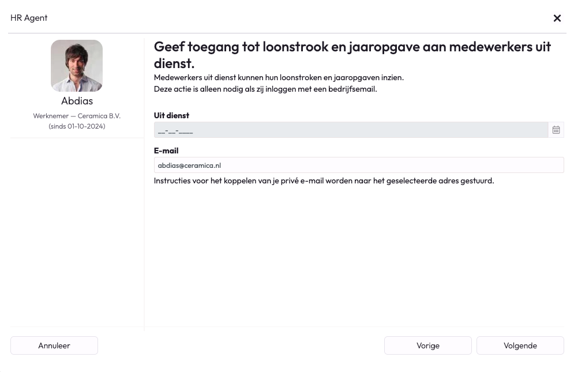Click the Werknemer — Ceramica B.V. text
Image resolution: width=574 pixels, height=372 pixels.
pos(77,116)
